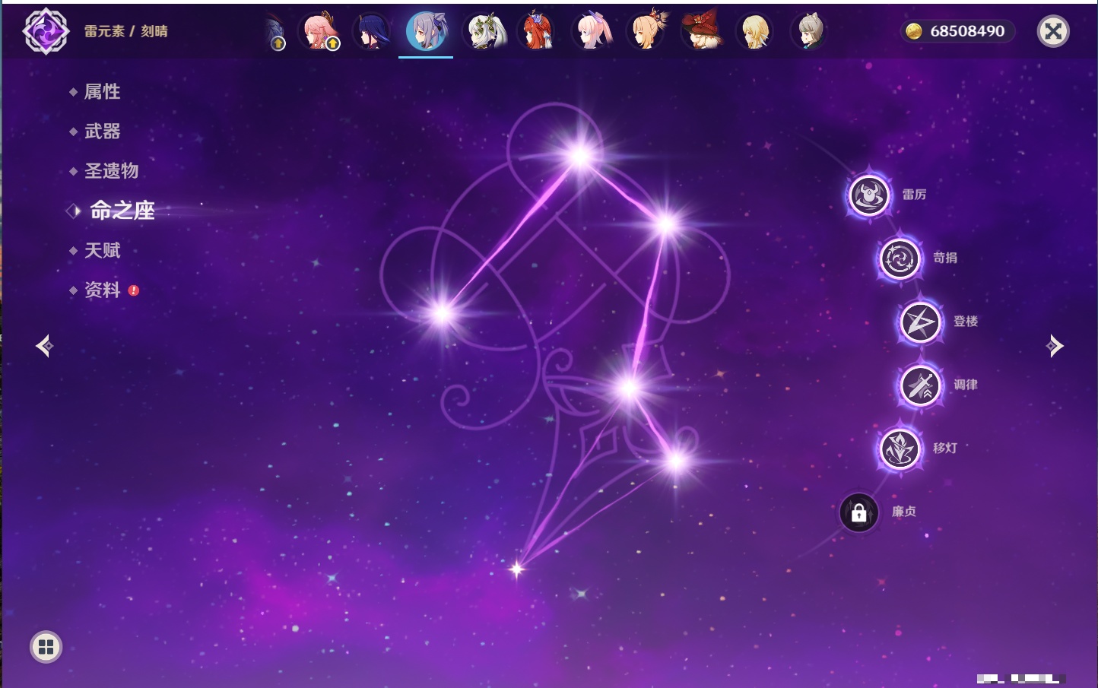View the 移灯 constellation icon
The image size is (1098, 688).
pos(900,449)
